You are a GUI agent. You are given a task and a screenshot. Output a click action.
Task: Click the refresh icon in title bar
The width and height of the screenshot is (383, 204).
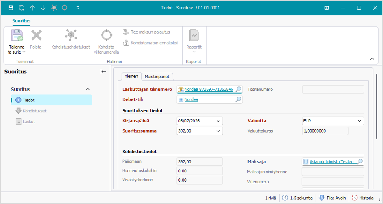click(22, 8)
